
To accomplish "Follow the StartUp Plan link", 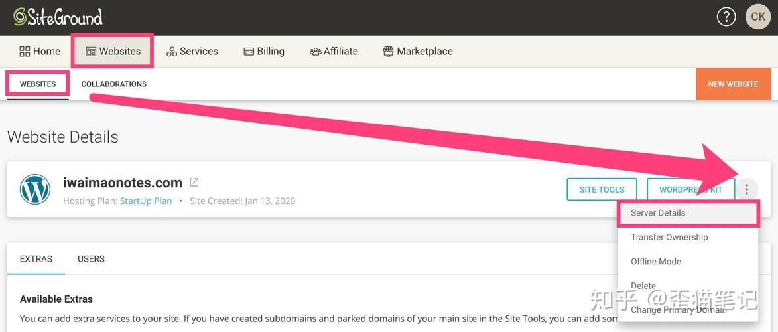I will [146, 201].
